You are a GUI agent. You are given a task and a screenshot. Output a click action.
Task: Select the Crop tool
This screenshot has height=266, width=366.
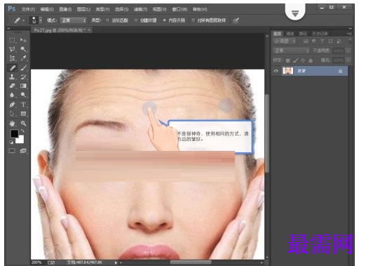click(13, 58)
